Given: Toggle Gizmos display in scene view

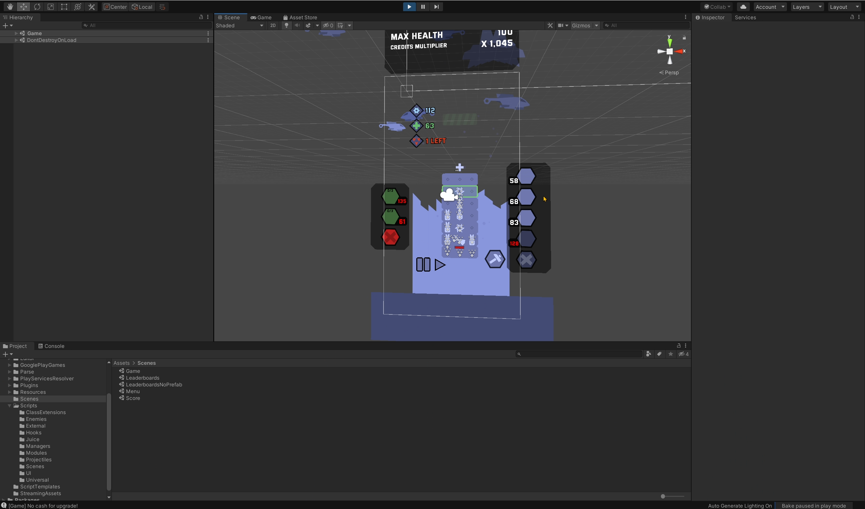Looking at the screenshot, I should (580, 25).
